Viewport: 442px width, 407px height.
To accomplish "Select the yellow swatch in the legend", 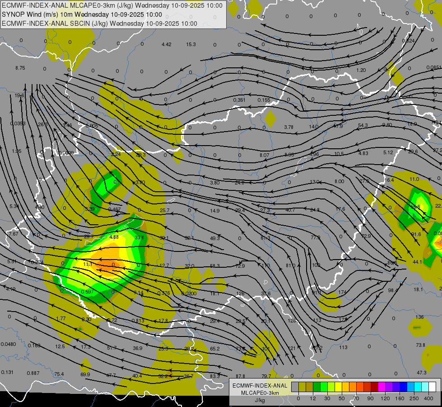I will click(338, 387).
